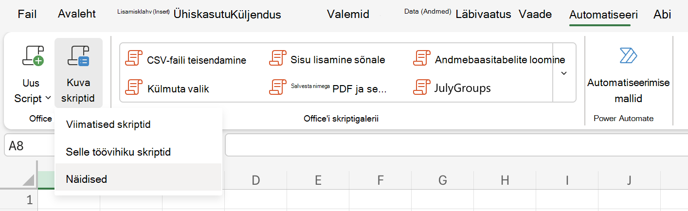Switch to the Küljendus tab

tap(256, 15)
